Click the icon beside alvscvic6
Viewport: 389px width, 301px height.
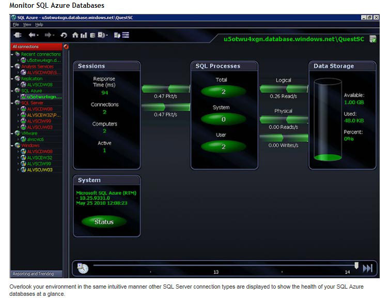[23, 139]
